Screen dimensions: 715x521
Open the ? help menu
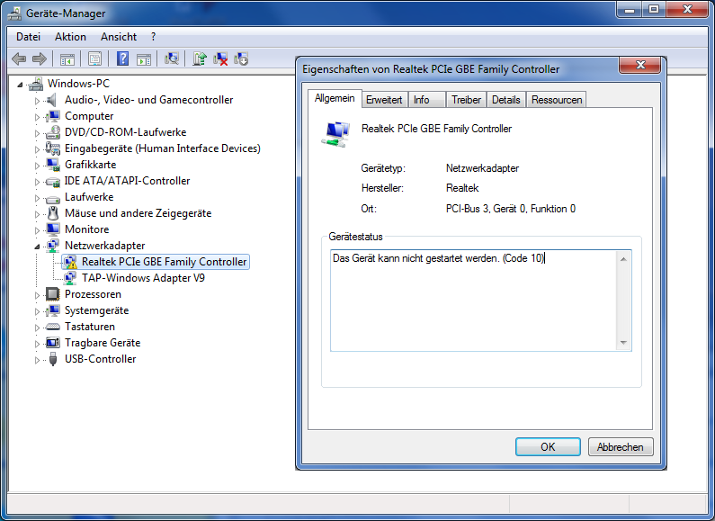153,37
